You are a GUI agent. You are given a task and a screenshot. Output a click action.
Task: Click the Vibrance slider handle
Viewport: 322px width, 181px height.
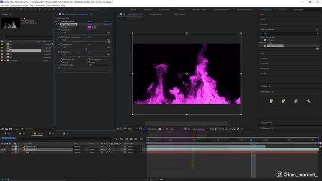coord(87,35)
